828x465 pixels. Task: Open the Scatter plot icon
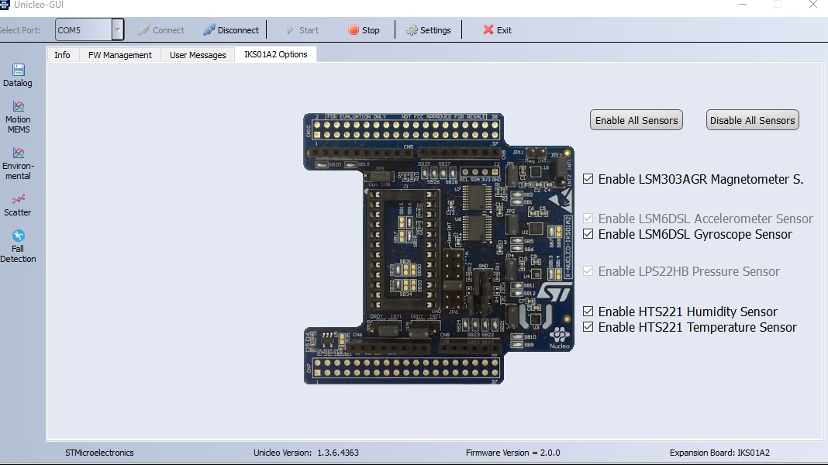click(19, 199)
